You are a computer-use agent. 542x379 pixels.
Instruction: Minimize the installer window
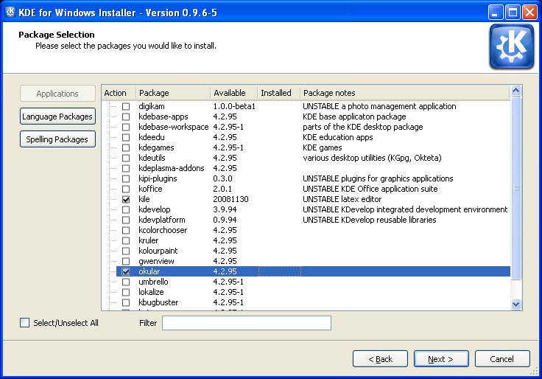click(x=496, y=13)
